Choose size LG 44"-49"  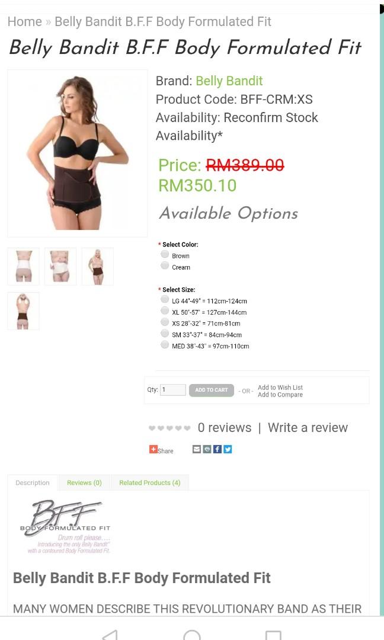[165, 300]
